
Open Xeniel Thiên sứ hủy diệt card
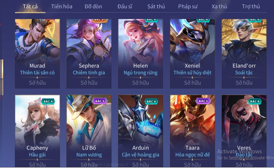click(x=192, y=54)
